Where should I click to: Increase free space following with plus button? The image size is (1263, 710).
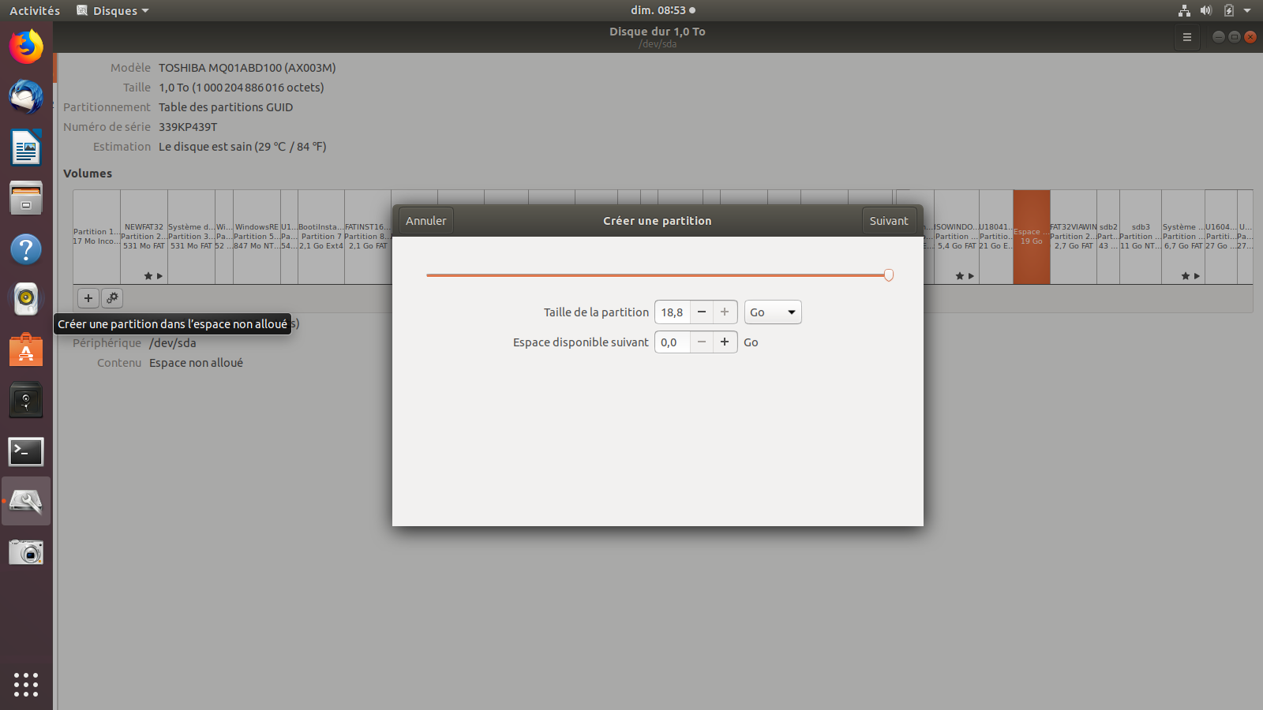tap(725, 342)
